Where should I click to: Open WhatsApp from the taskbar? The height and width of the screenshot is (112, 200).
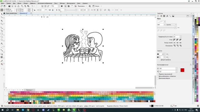tap(69, 110)
